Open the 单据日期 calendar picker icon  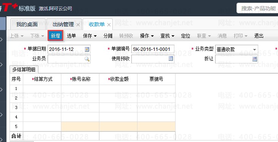point(87,49)
